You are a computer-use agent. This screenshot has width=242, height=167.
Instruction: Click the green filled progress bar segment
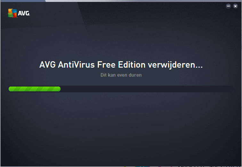pyautogui.click(x=35, y=89)
